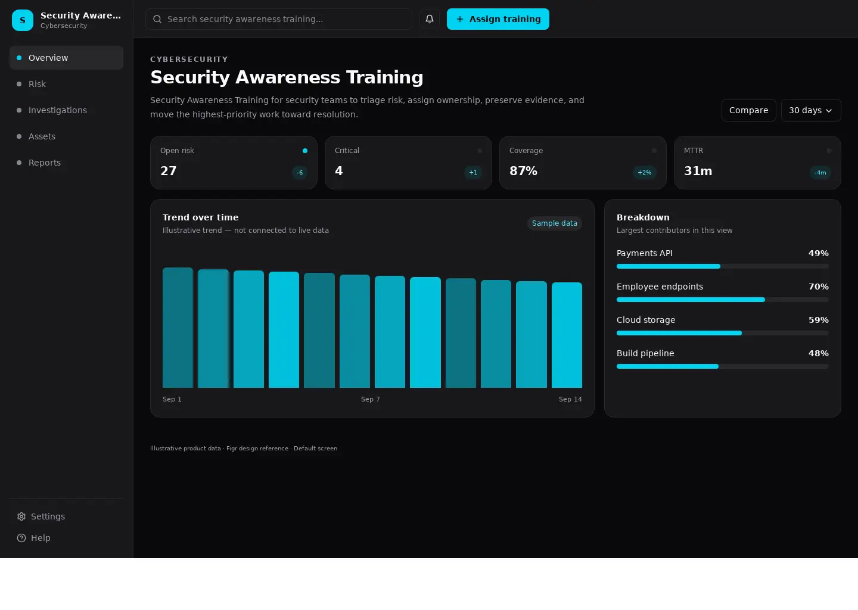Focus the search security awareness training field
Image resolution: width=858 pixels, height=610 pixels.
click(x=279, y=19)
